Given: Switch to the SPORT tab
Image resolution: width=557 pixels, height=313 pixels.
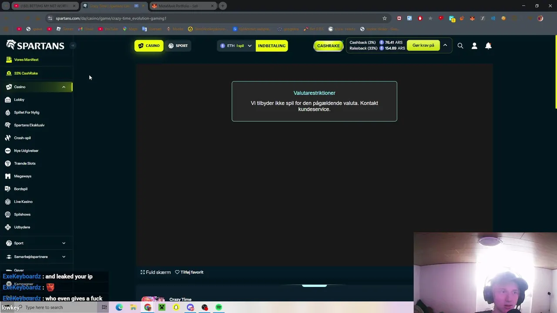Looking at the screenshot, I should click(178, 46).
